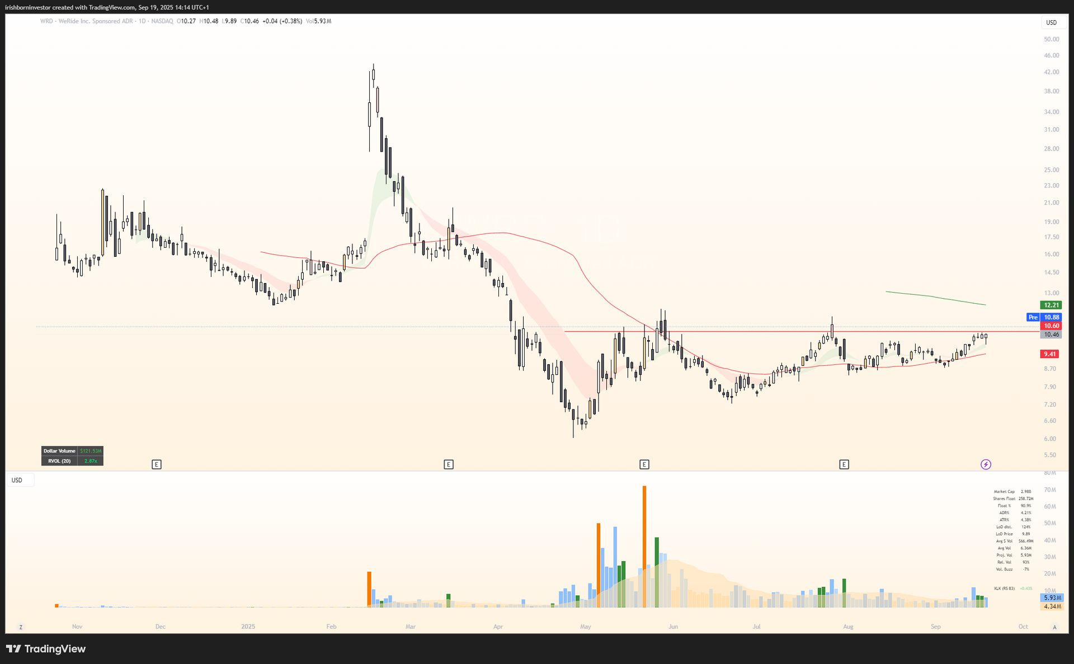Click the blue 5.93M volume tag
Viewport: 1074px width, 664px height.
(x=1051, y=598)
